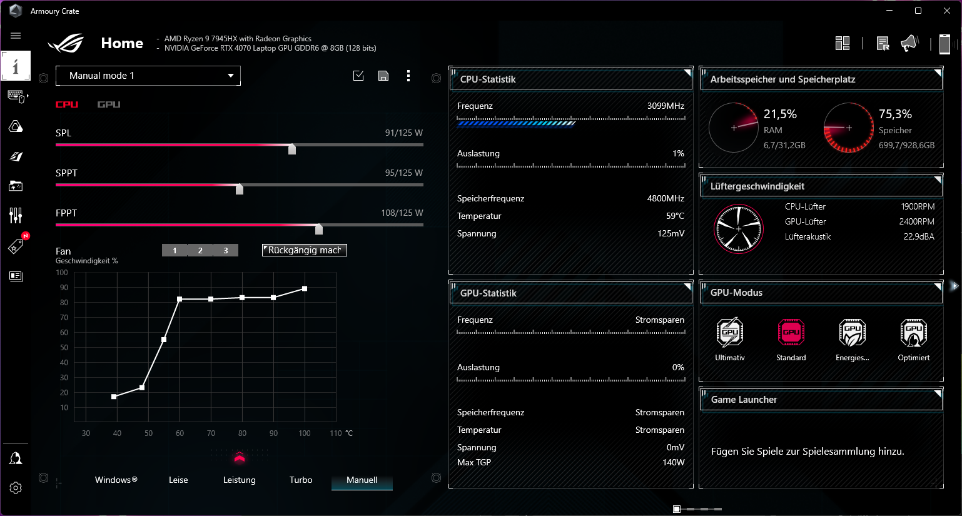Click the Speicher storage gauge
Viewport: 962px width, 516px height.
[x=849, y=128]
